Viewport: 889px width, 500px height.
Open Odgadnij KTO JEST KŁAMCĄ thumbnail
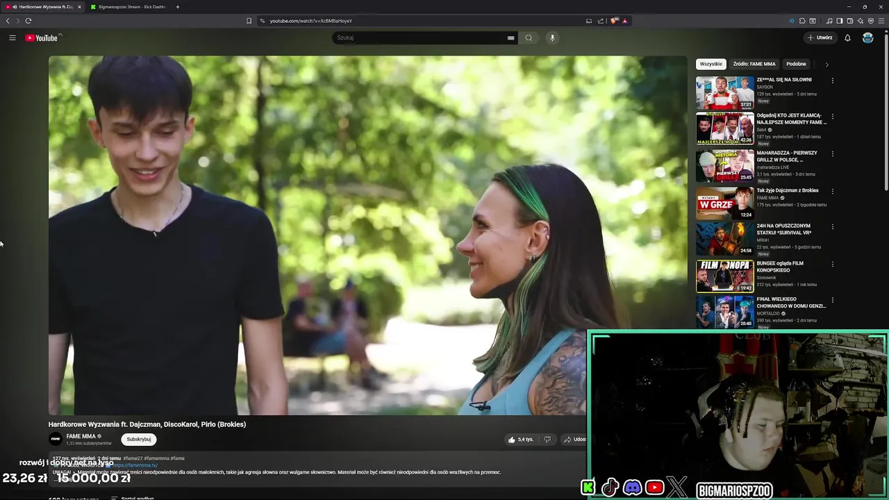(724, 128)
